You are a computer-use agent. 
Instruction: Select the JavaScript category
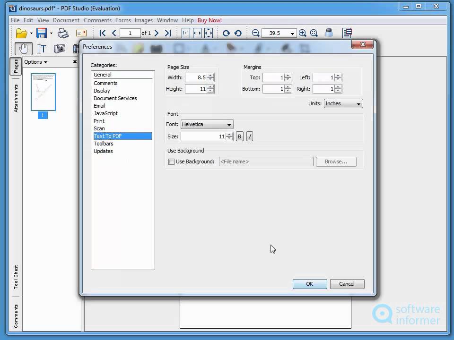(x=123, y=113)
